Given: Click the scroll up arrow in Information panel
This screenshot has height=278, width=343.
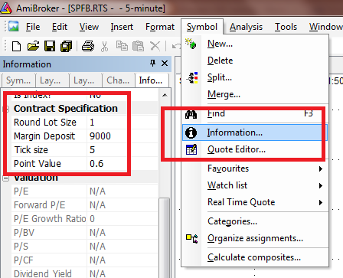Looking at the screenshot, I should (x=165, y=95).
